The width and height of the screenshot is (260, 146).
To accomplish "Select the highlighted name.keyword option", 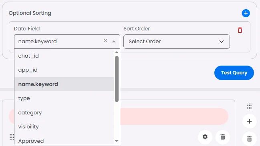I will [x=64, y=84].
